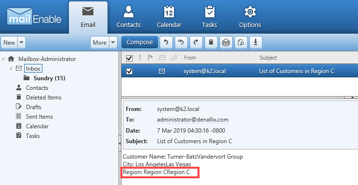This screenshot has height=185, width=358.
Task: Click the clipboard icon beside Tasks folder
Action: [x=19, y=136]
